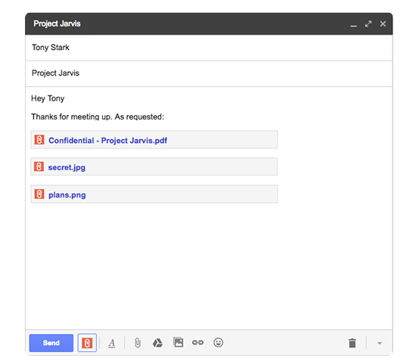The width and height of the screenshot is (416, 364).
Task: Click the blue Send button
Action: tap(51, 343)
